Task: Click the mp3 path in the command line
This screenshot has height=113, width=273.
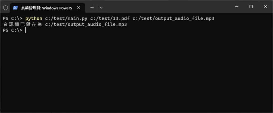Action: coord(173,19)
